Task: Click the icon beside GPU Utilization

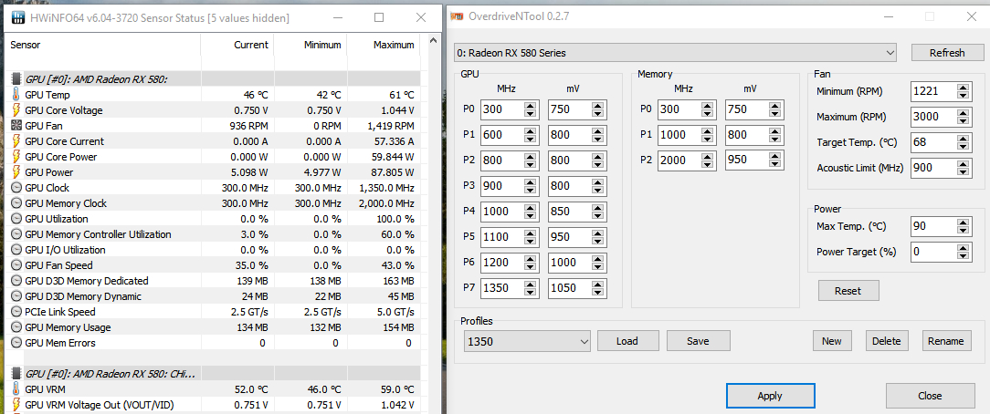Action: coord(16,219)
